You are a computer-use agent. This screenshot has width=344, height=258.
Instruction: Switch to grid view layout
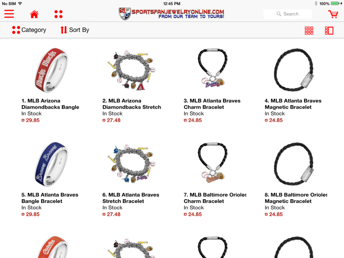[309, 31]
